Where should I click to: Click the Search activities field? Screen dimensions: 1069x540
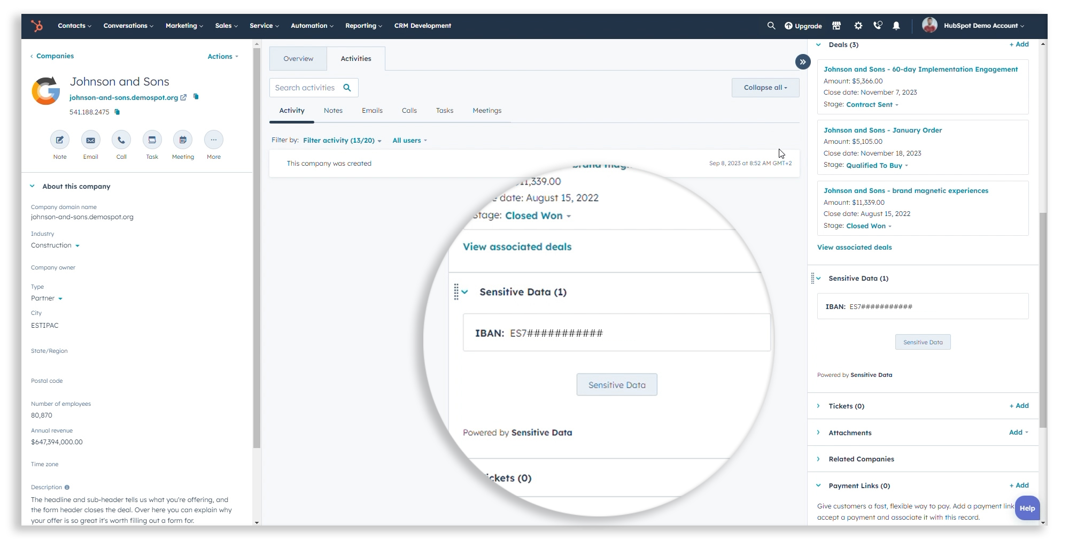(314, 88)
